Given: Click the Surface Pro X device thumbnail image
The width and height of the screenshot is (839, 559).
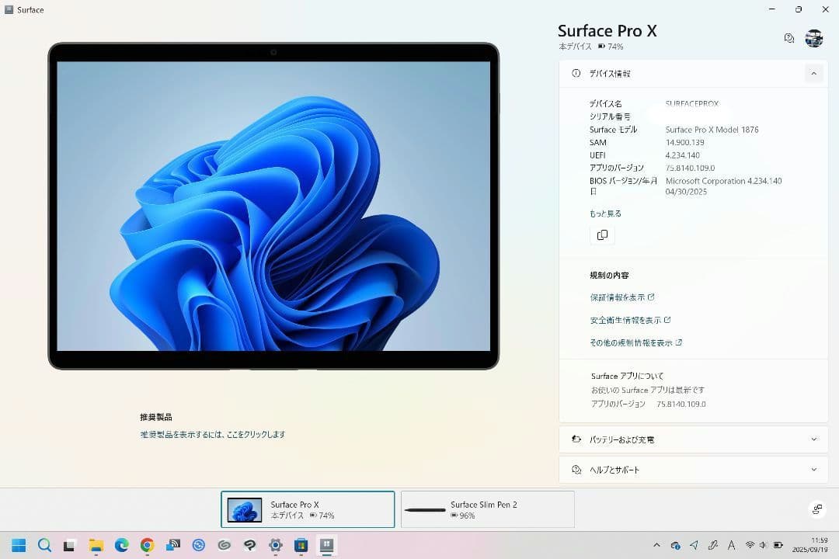Looking at the screenshot, I should pos(244,509).
